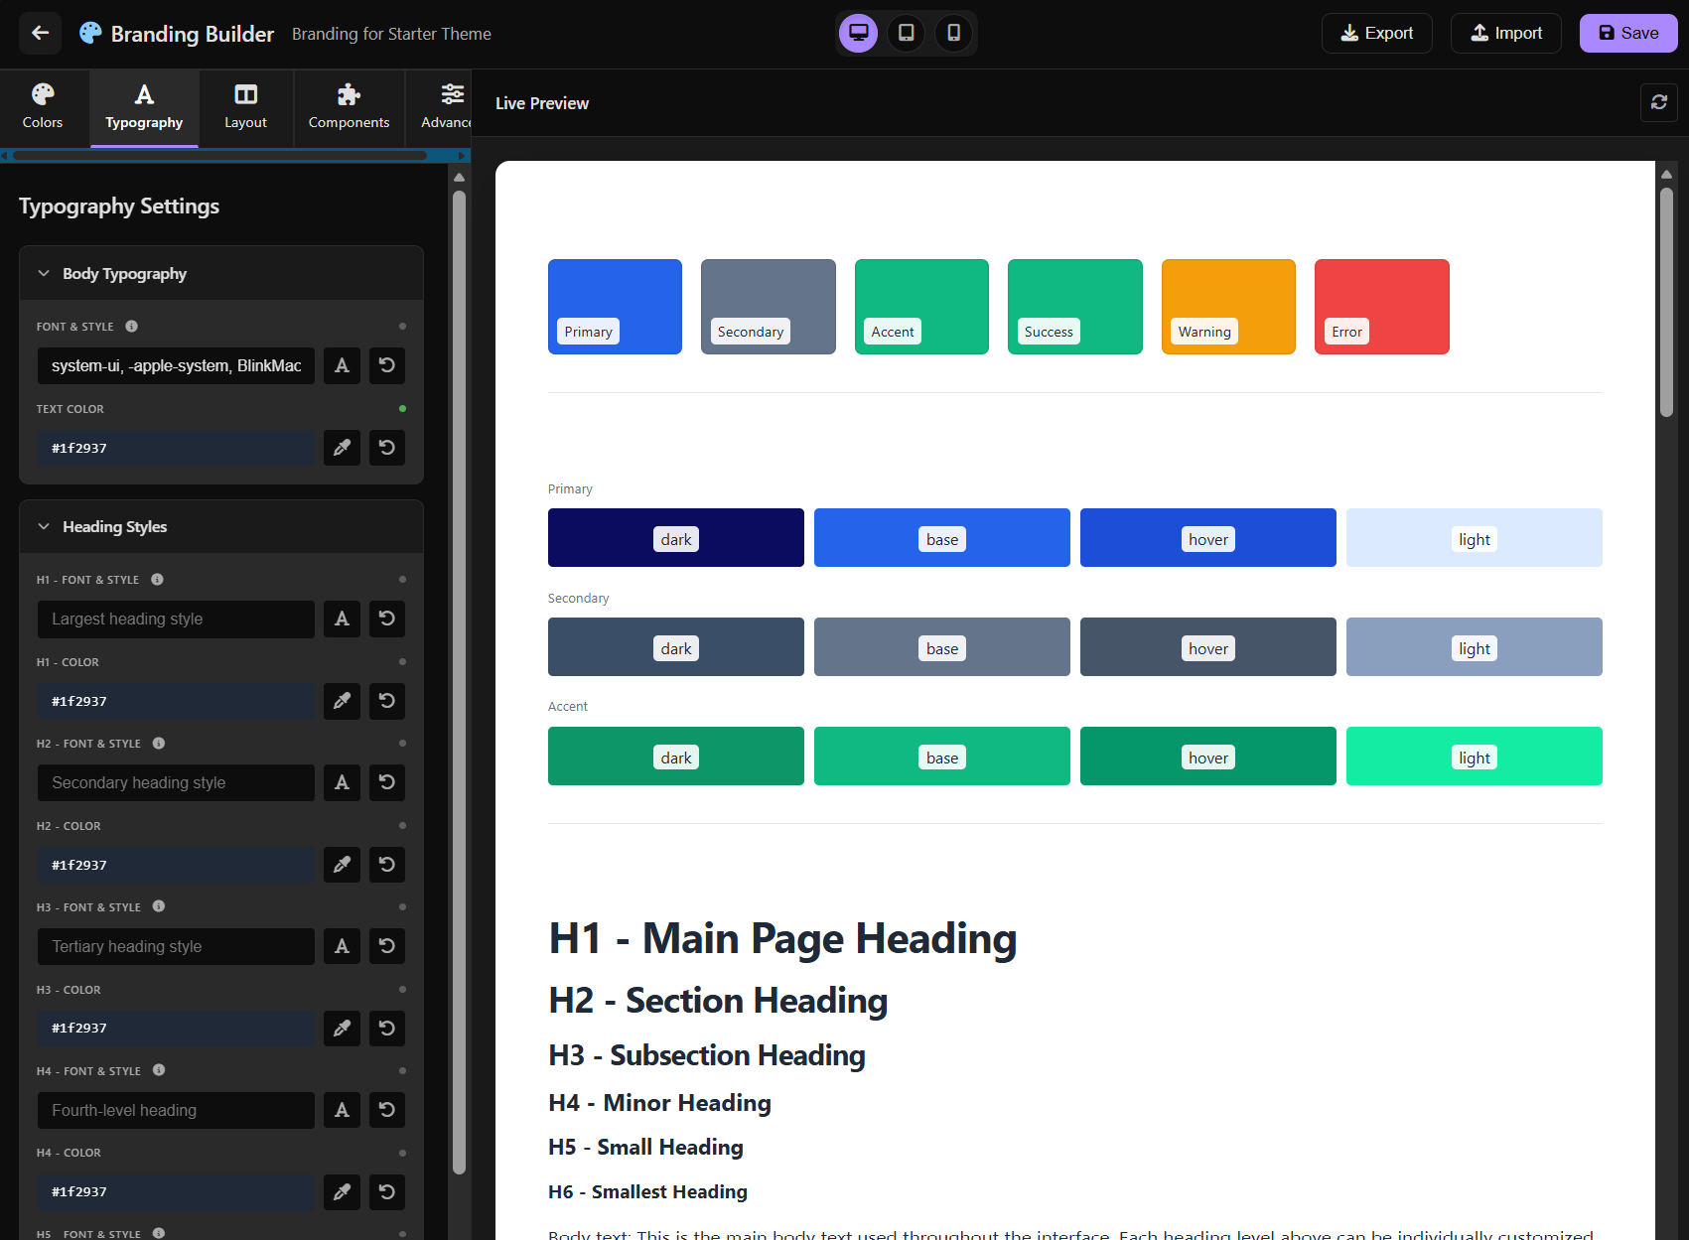
Task: Reset the H3 font & style
Action: coord(387,946)
